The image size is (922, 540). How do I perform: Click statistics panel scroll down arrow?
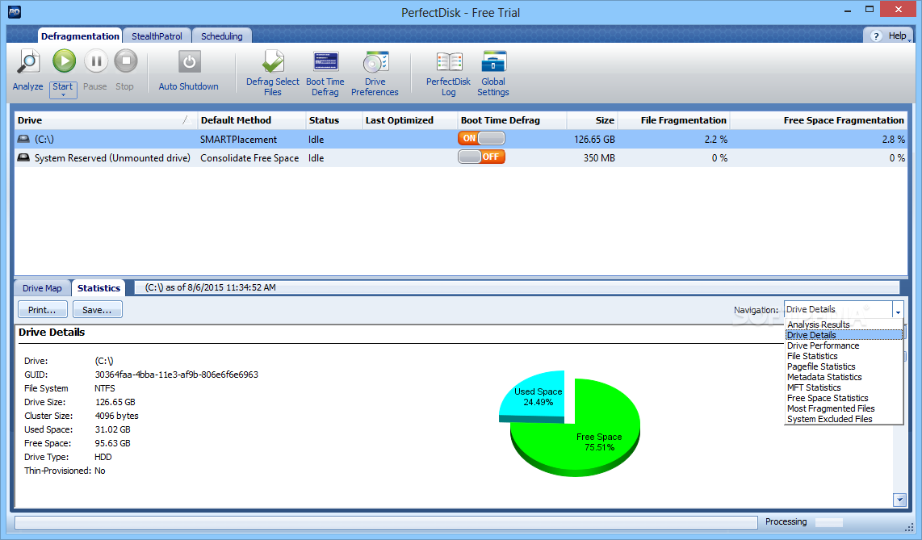[899, 500]
